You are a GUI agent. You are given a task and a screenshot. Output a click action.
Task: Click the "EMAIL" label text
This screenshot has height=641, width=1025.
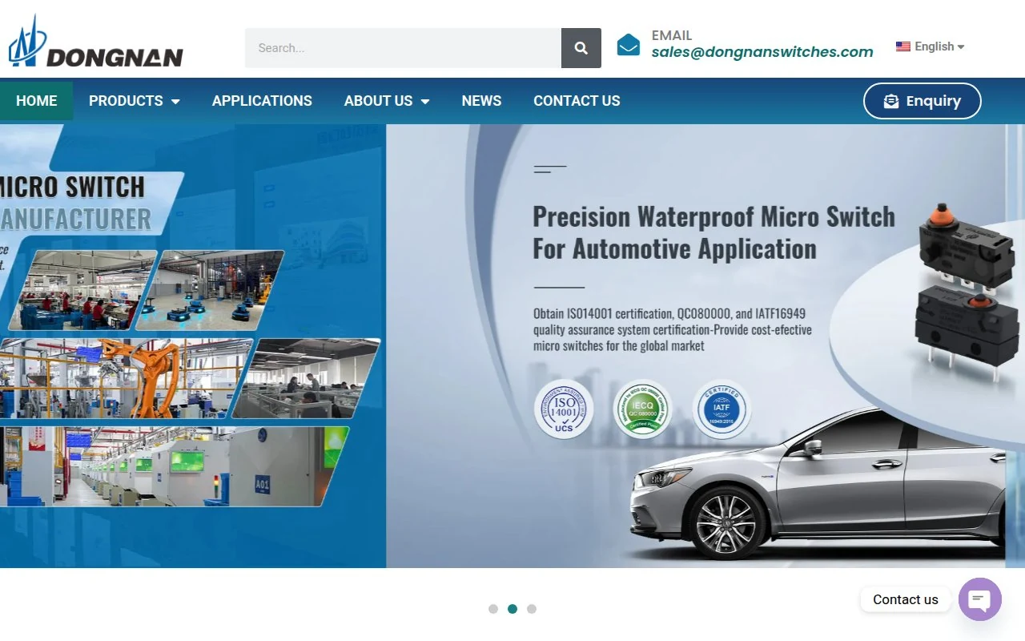click(x=672, y=35)
